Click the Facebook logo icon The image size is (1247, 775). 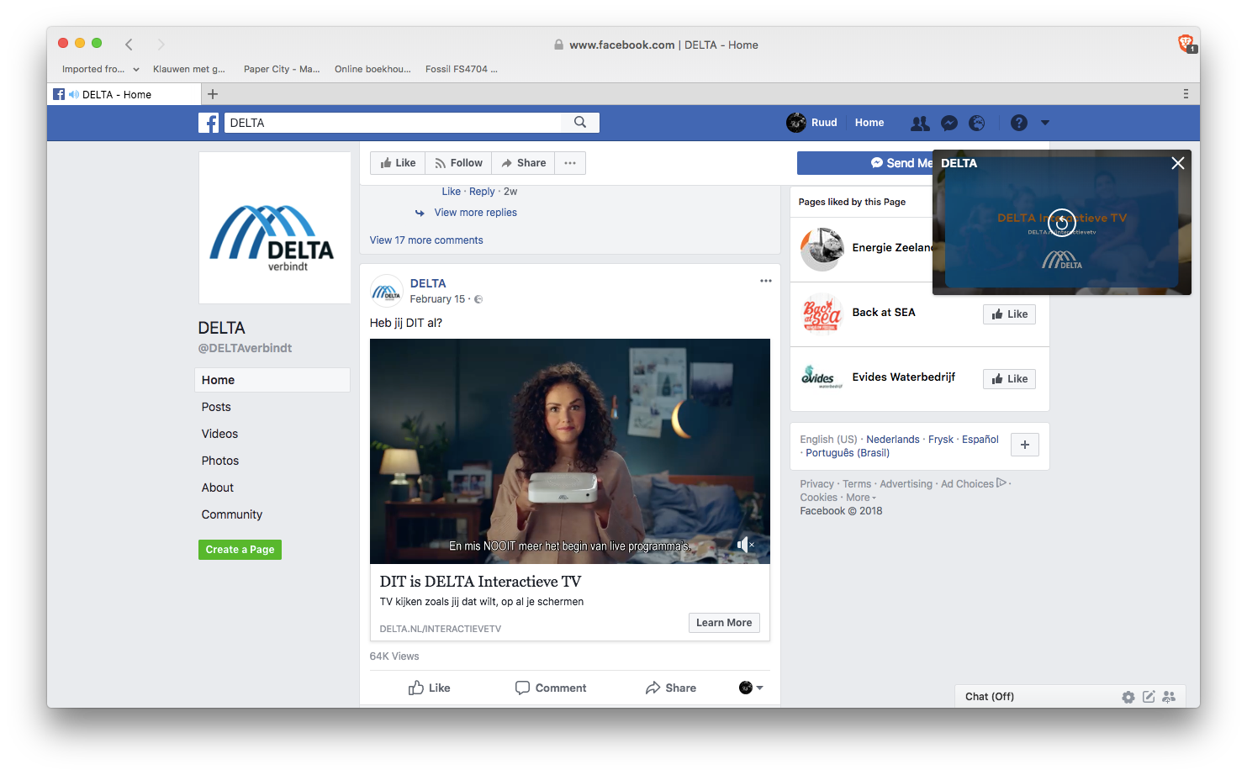pos(209,123)
